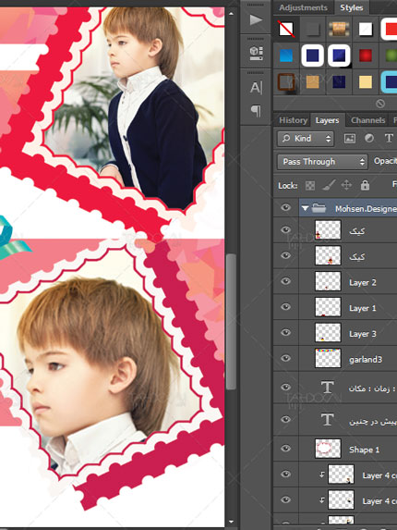Toggle visibility of Layer 3
Viewport: 397px width, 530px height.
pos(285,333)
